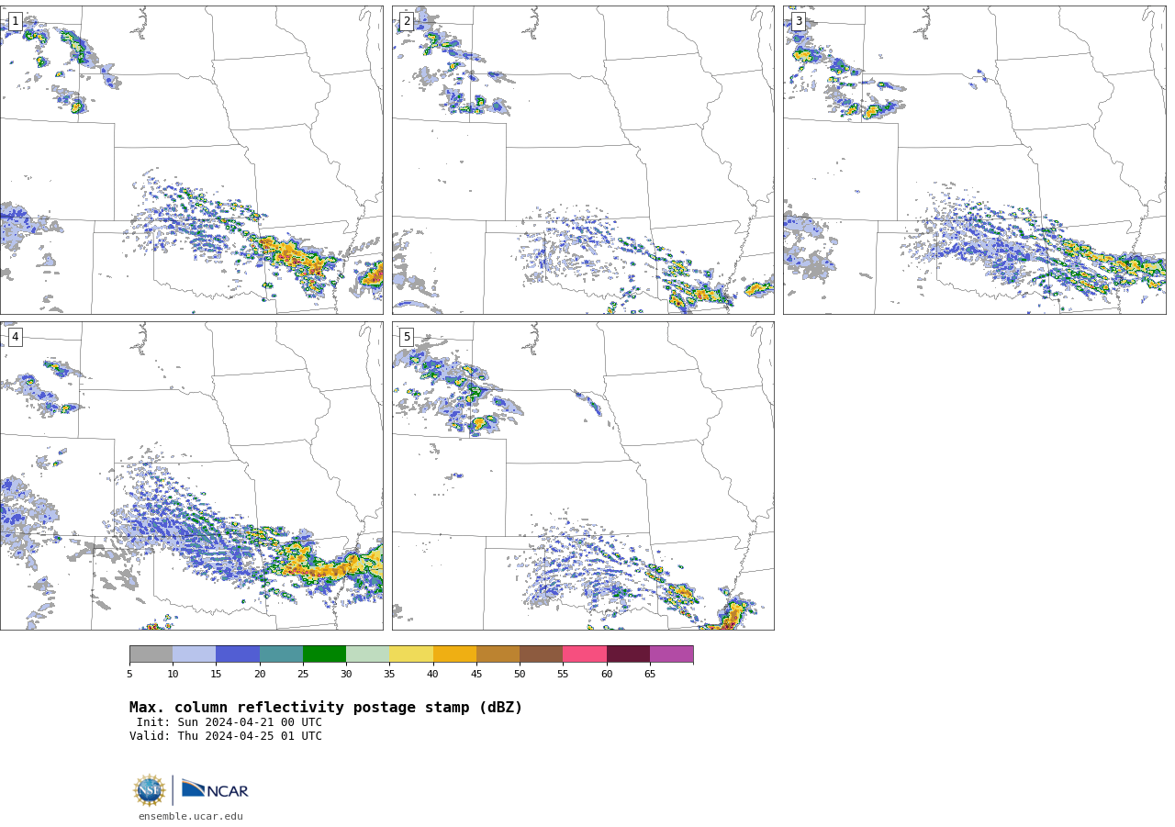Viewport: 1175px width, 827px height.
Task: Open the ensemble.ucar.edu link text
Action: click(x=191, y=816)
